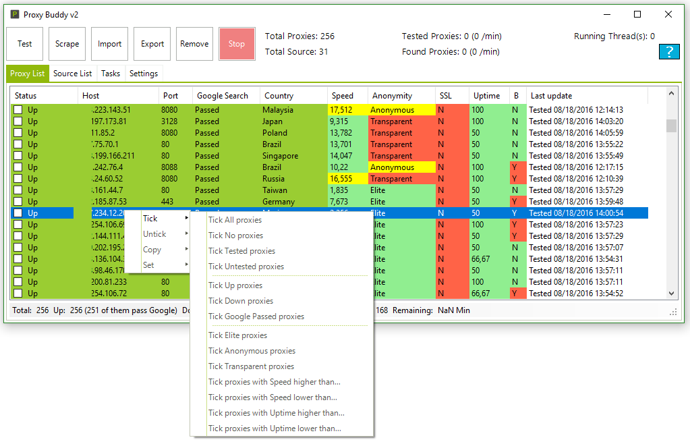
Task: Click the Export button
Action: (152, 44)
